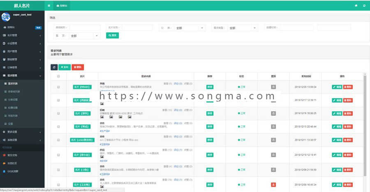Viewport: 370px width, 192px height.
Task: Open the 需求类型 filter dropdown
Action: (x=243, y=28)
